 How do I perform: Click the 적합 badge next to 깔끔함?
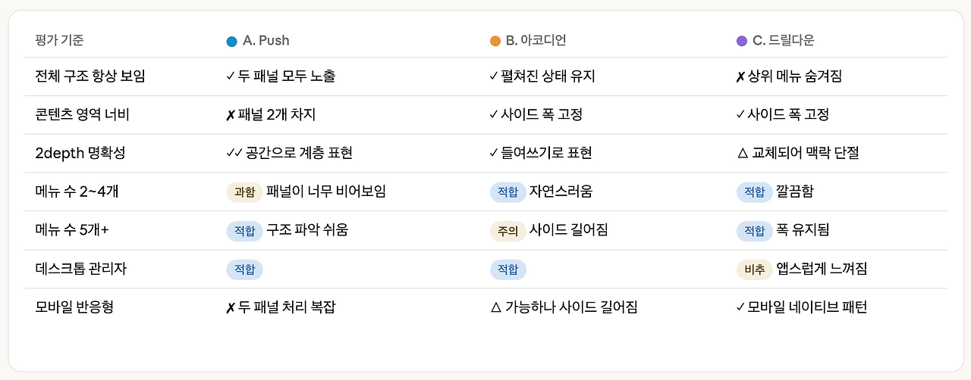[755, 192]
